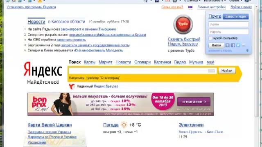Open Карта Белой Церкви link
The image size is (262, 147).
tap(50, 125)
